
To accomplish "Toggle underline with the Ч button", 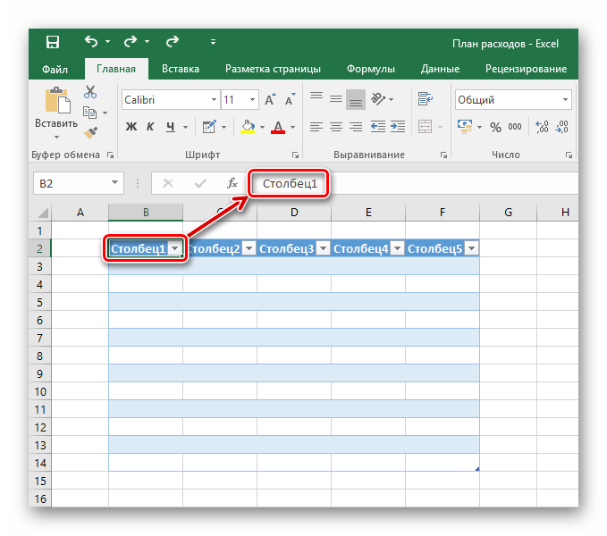I will [171, 127].
